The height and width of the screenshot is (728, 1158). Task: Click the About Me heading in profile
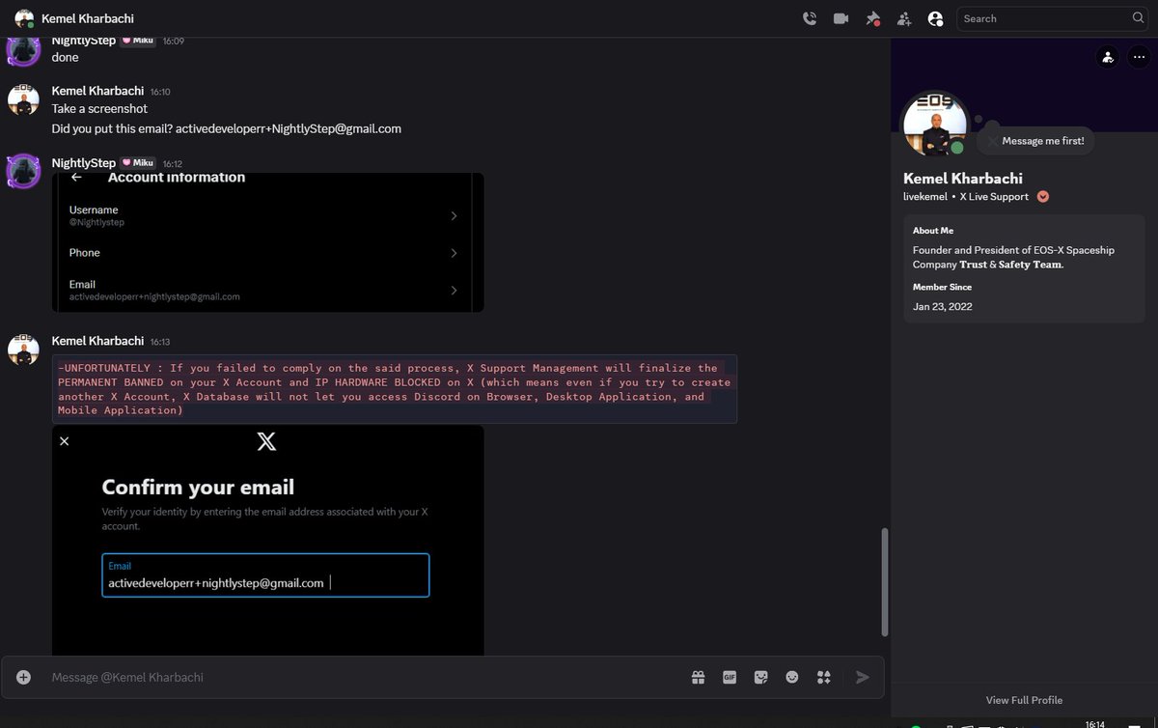933,231
